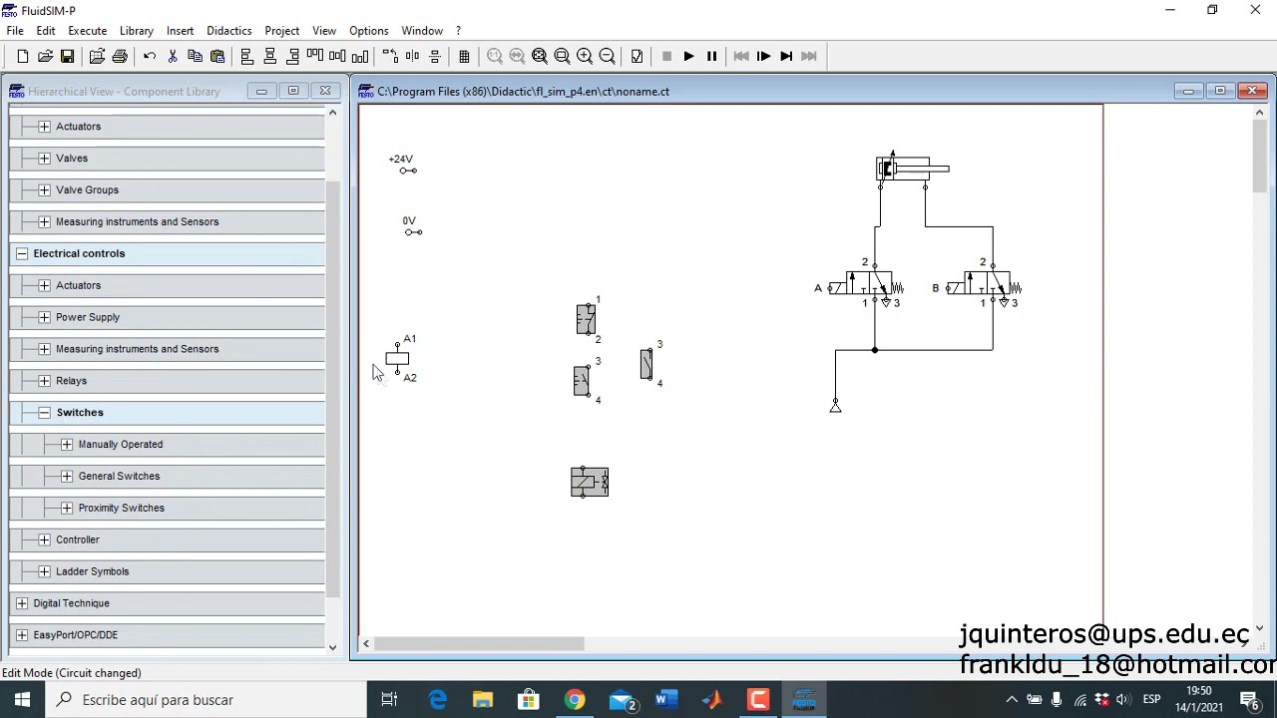
Task: Check the circuit drawing superficially
Action: pos(637,57)
